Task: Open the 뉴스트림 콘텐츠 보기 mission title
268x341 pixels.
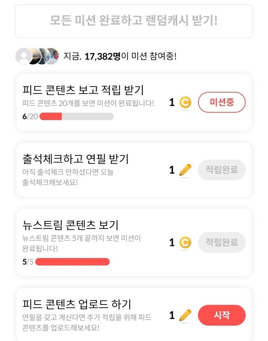Action: click(70, 225)
